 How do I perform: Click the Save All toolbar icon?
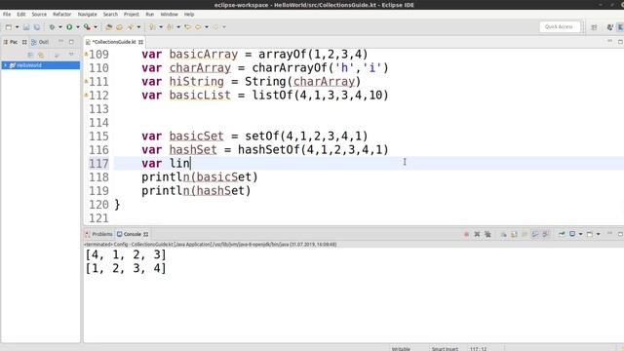37,27
